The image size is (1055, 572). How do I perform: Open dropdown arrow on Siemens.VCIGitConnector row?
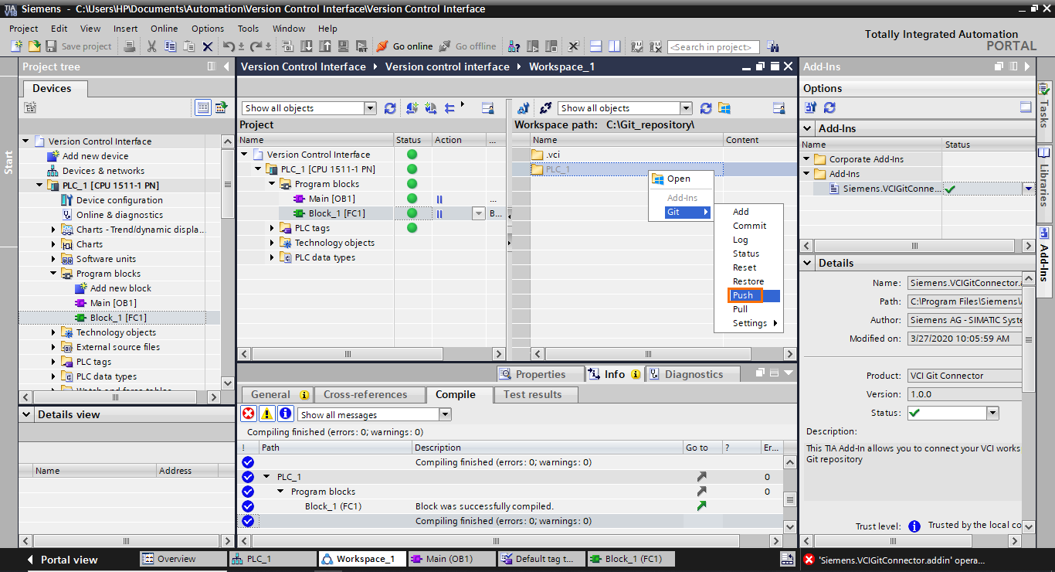[x=1028, y=189]
